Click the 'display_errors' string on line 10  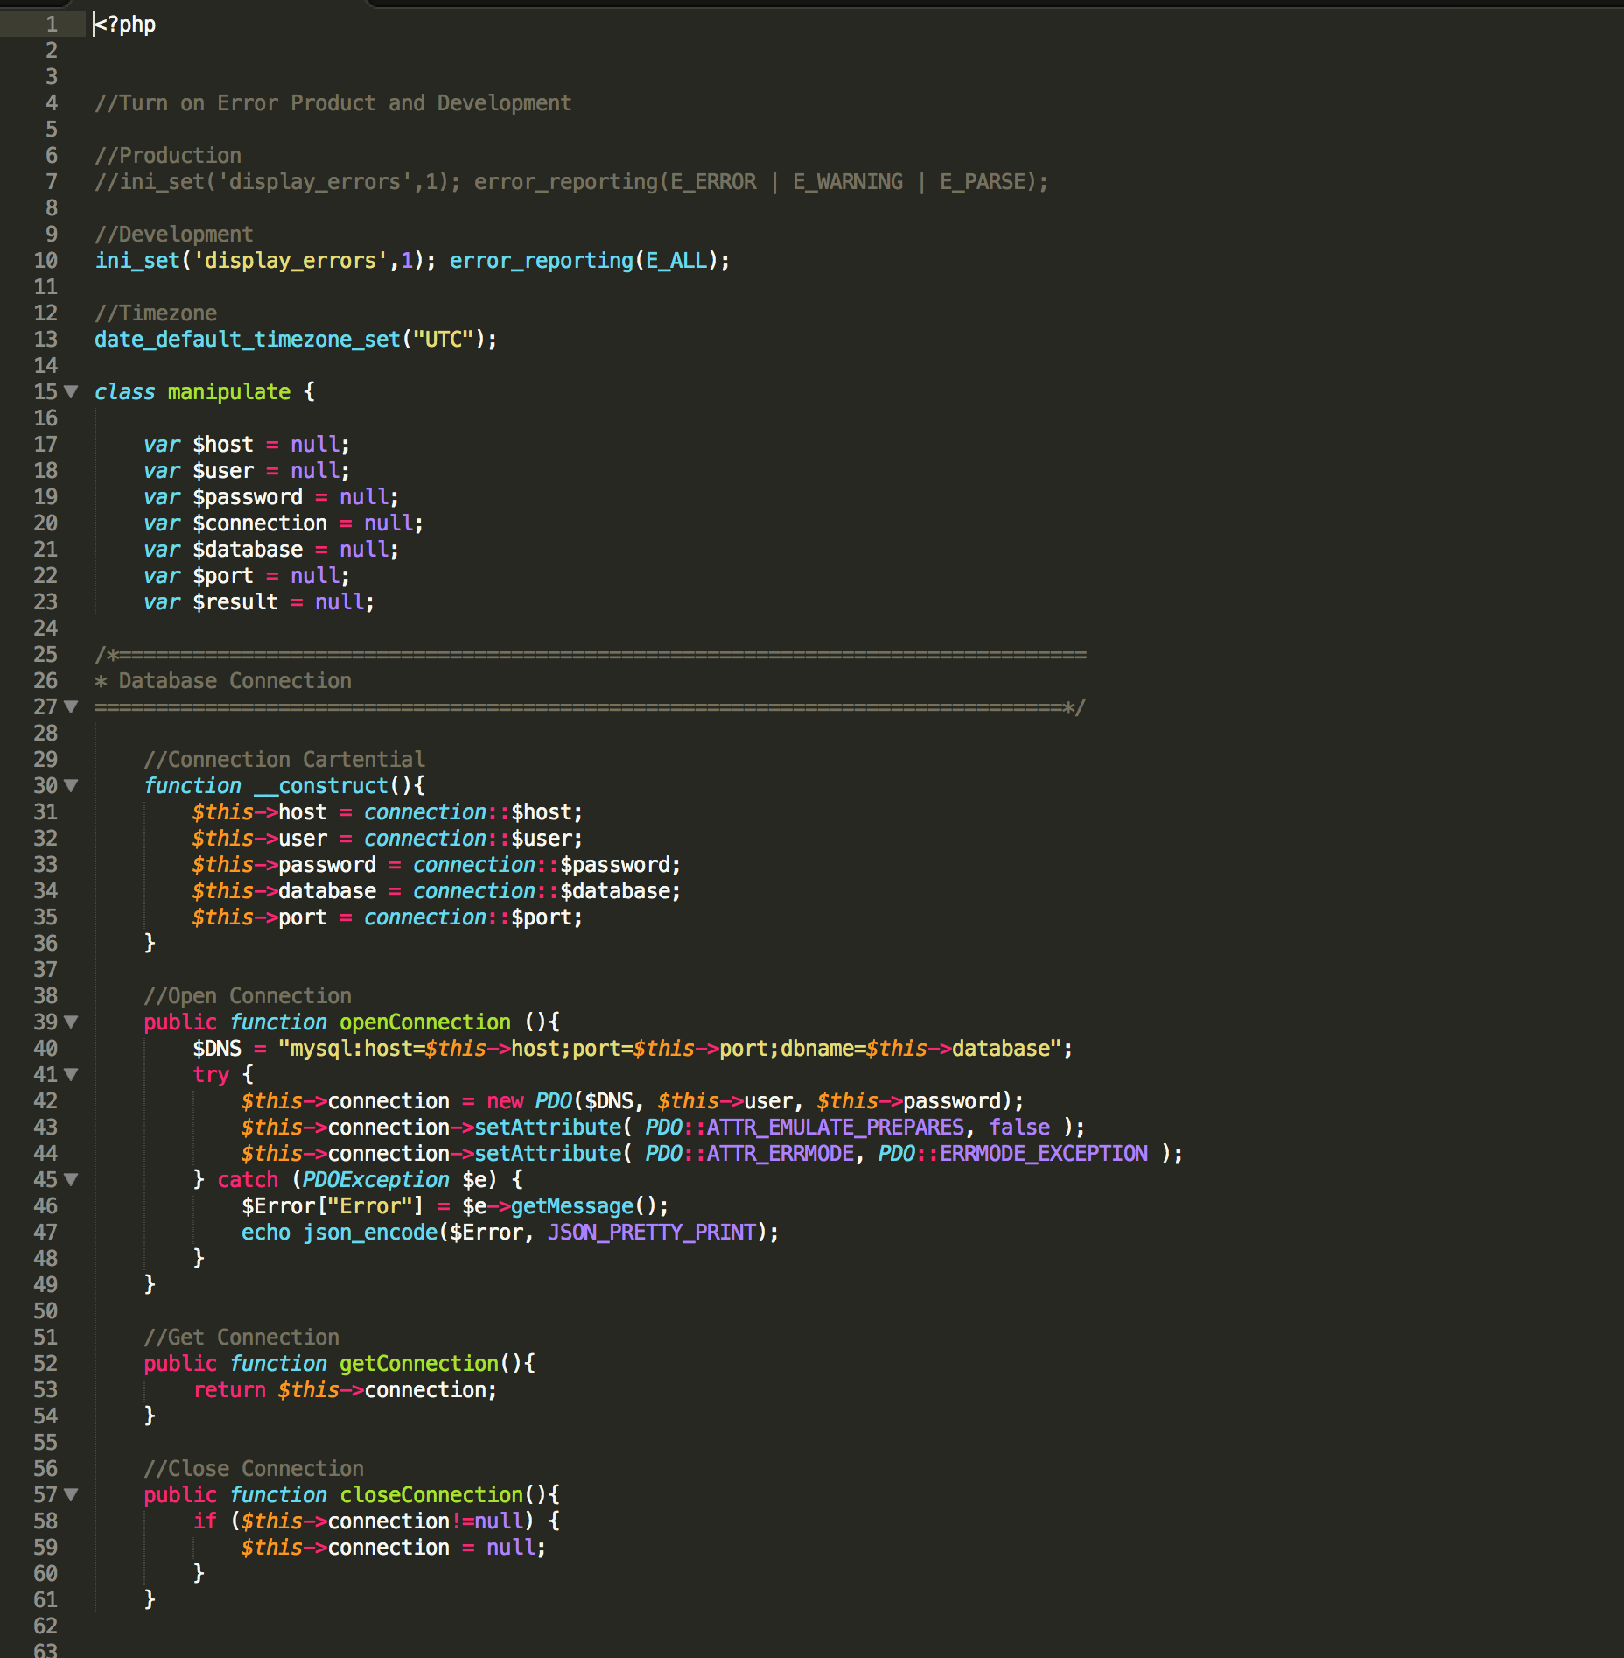tap(290, 261)
